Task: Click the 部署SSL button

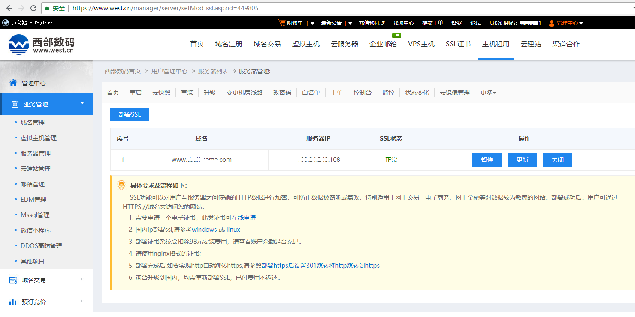Action: tap(130, 114)
